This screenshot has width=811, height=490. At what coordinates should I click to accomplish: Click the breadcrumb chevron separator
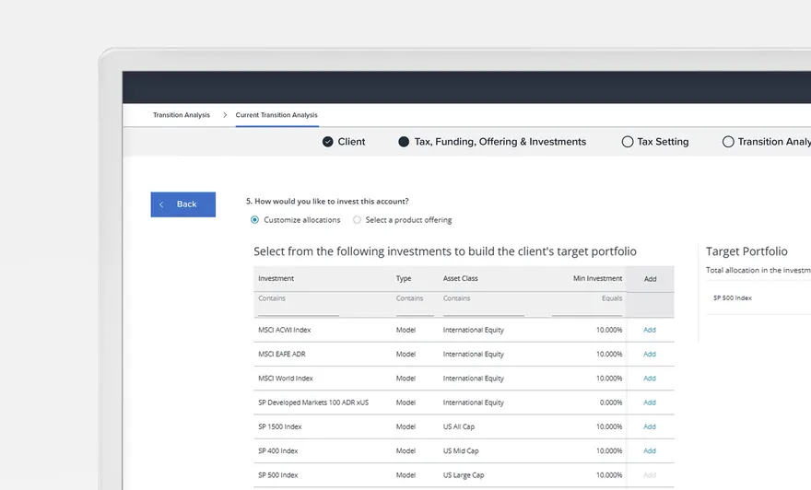[225, 115]
